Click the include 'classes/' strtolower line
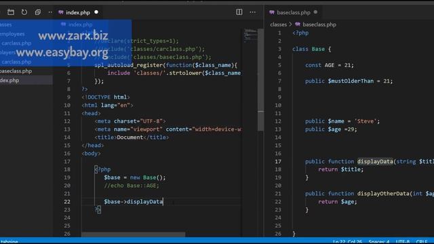 pyautogui.click(x=174, y=73)
